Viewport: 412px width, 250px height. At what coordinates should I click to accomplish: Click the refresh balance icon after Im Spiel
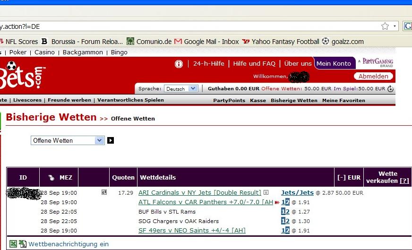[390, 89]
